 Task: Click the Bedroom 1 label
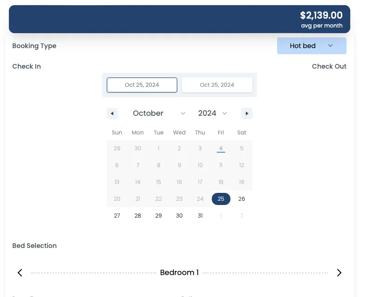[179, 273]
